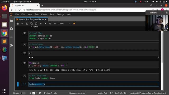This screenshot has width=169, height=95.
Task: Click the orange debugger icon in toolbar
Action: (74, 23)
